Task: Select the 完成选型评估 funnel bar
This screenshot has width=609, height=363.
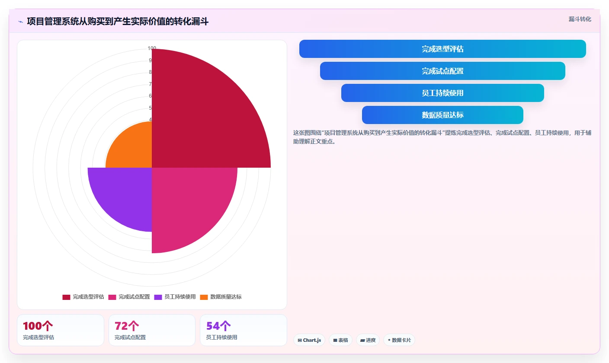Action: [442, 49]
